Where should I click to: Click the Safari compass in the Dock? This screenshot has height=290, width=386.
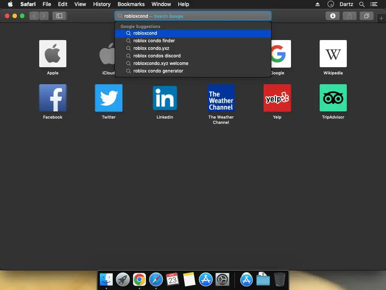[x=156, y=279]
